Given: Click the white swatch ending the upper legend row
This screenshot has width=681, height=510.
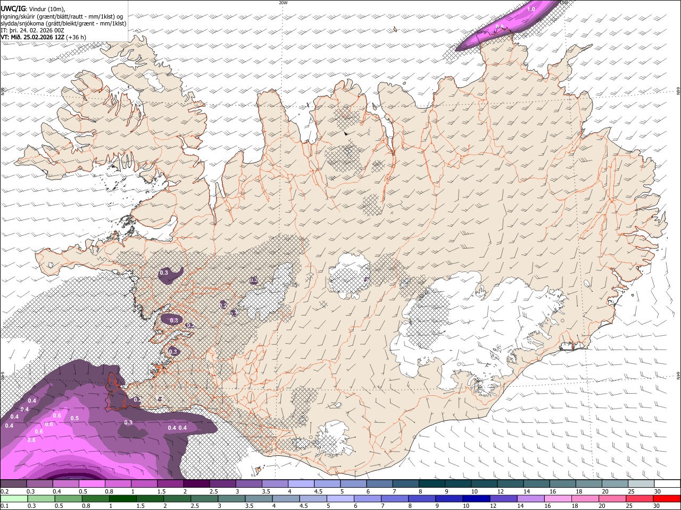Looking at the screenshot, I should tap(667, 484).
